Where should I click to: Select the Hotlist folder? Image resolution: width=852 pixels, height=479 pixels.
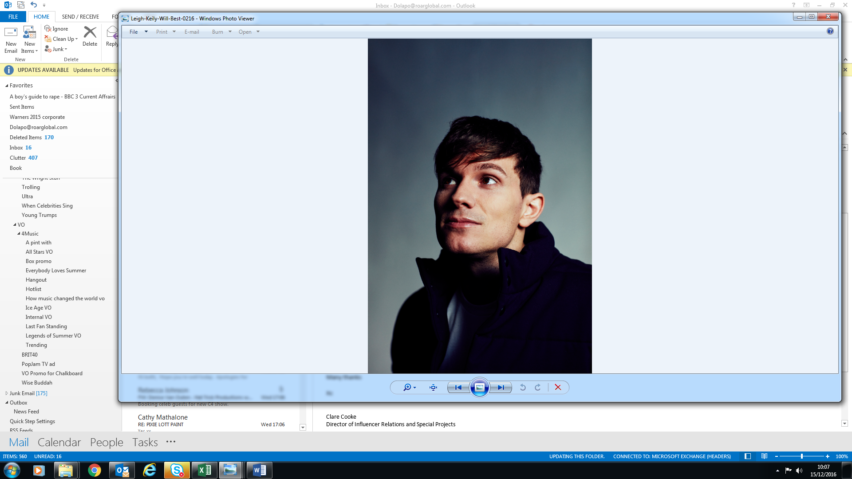coord(33,289)
